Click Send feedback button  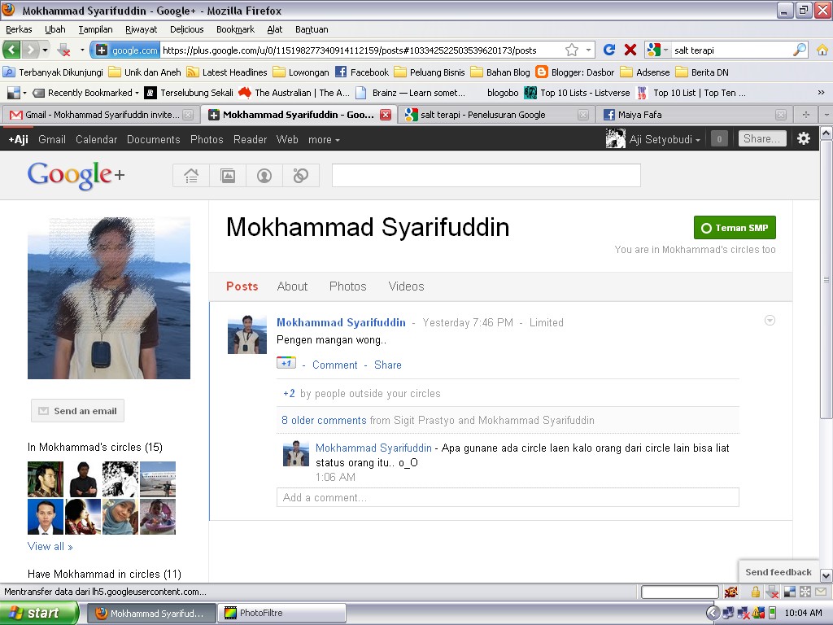click(x=778, y=572)
